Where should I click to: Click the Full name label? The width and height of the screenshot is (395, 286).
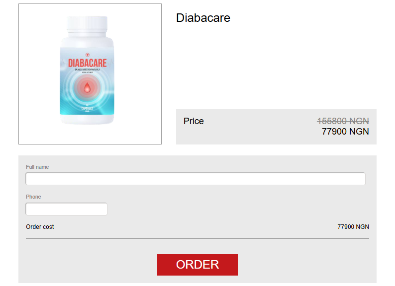[x=37, y=167]
